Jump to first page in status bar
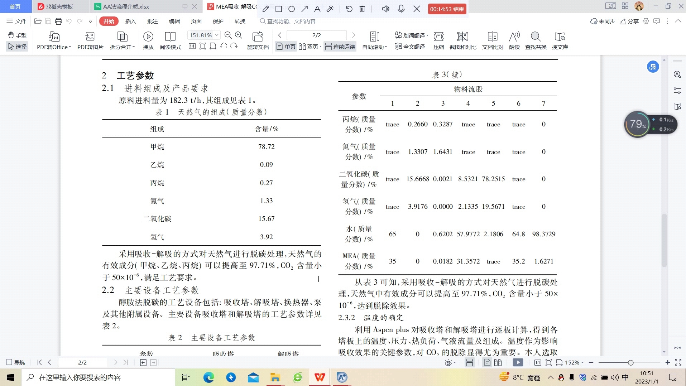This screenshot has height=386, width=686. click(39, 362)
